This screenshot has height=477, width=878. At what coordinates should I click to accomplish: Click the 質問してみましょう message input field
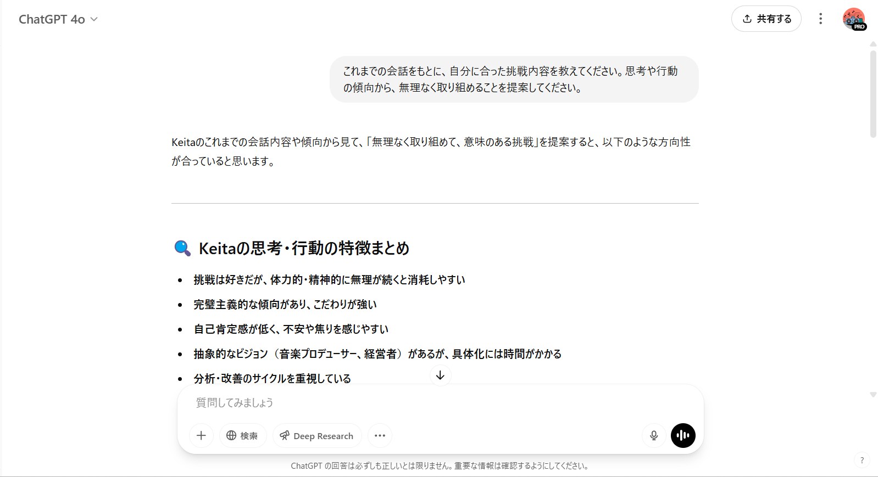440,403
